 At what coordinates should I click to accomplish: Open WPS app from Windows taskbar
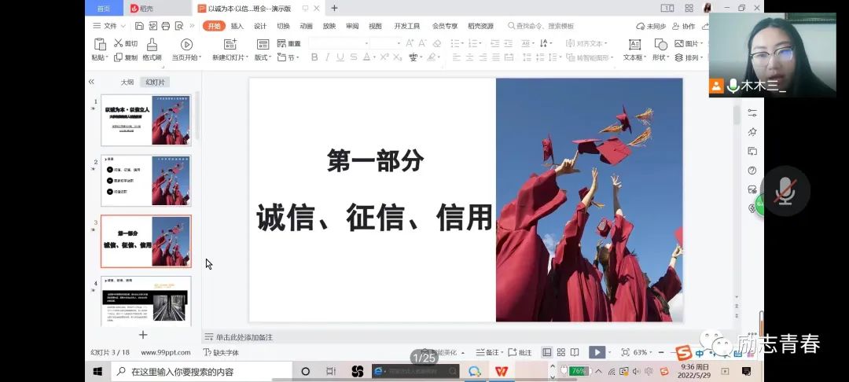(500, 371)
